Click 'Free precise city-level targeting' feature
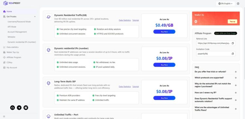245x119 pixels. click(72, 29)
